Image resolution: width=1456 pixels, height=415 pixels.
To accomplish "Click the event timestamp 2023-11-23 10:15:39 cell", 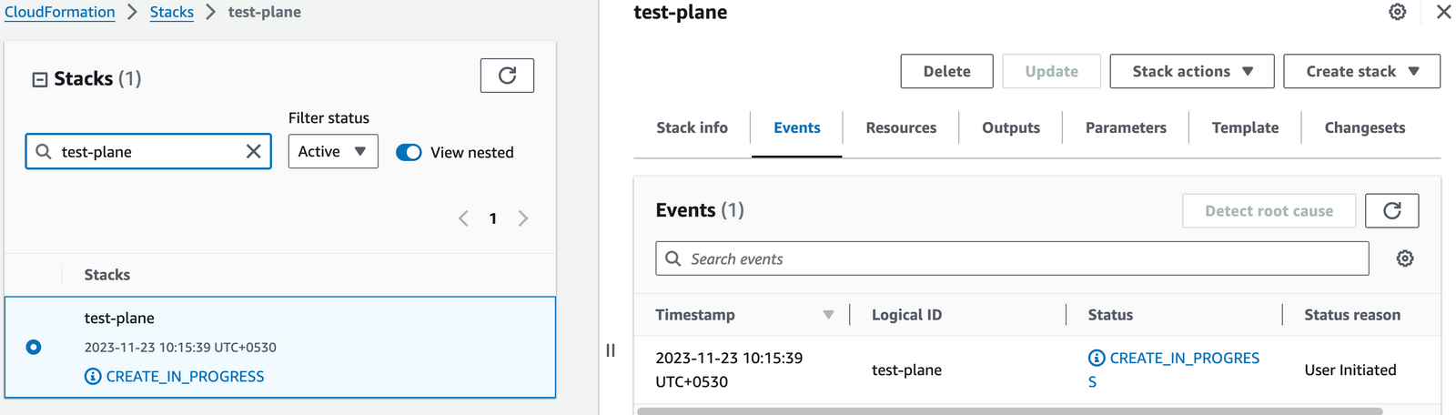I will (x=729, y=369).
